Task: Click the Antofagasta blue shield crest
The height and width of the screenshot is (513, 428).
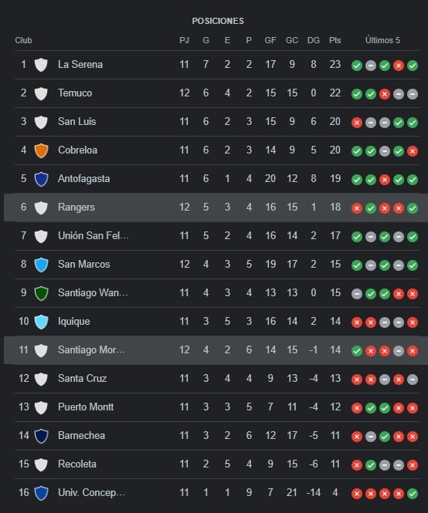Action: pos(41,179)
